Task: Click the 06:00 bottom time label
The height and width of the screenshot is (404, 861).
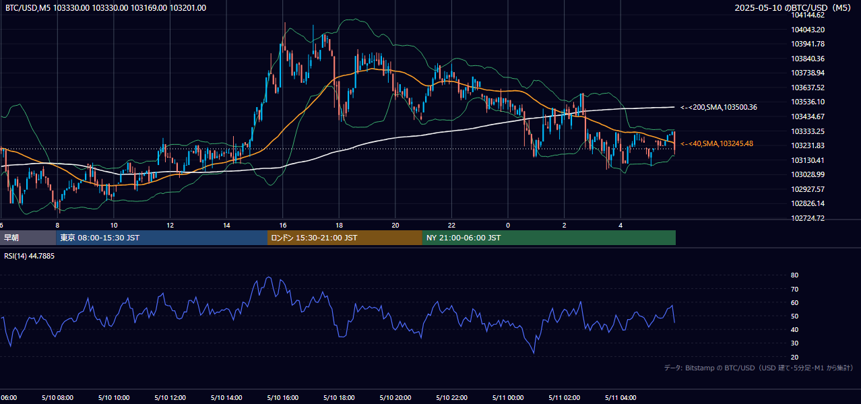Action: [x=8, y=397]
